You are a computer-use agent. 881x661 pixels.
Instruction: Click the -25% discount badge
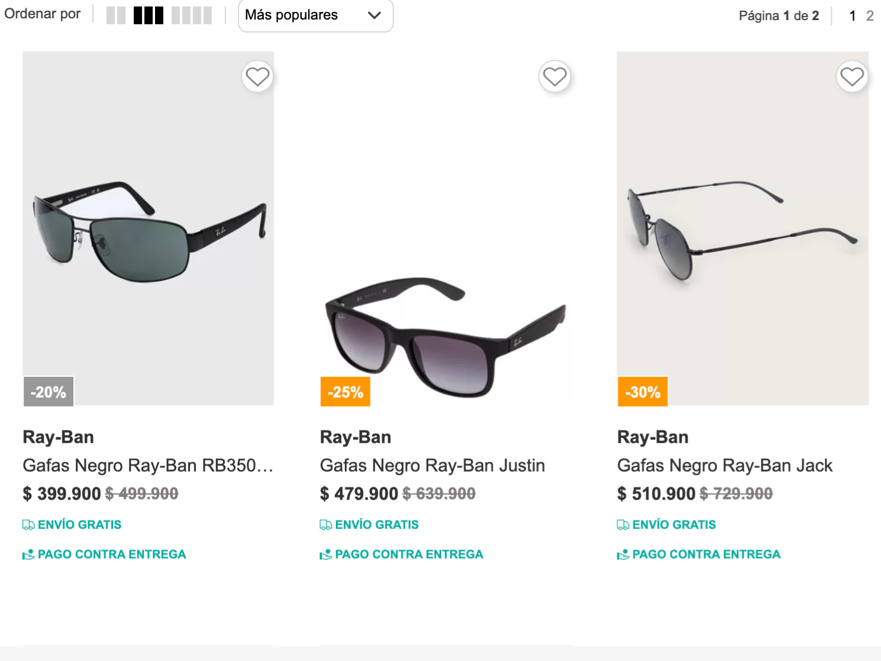[x=346, y=392]
